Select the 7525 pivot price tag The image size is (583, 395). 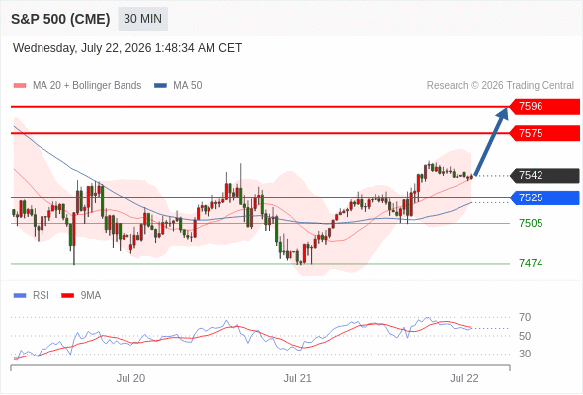click(544, 197)
